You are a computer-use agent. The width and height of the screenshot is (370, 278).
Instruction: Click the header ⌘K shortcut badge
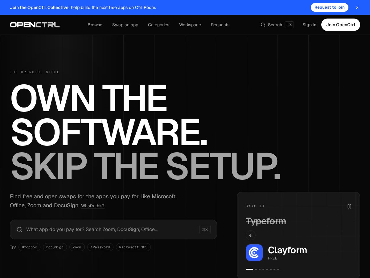coord(289,25)
